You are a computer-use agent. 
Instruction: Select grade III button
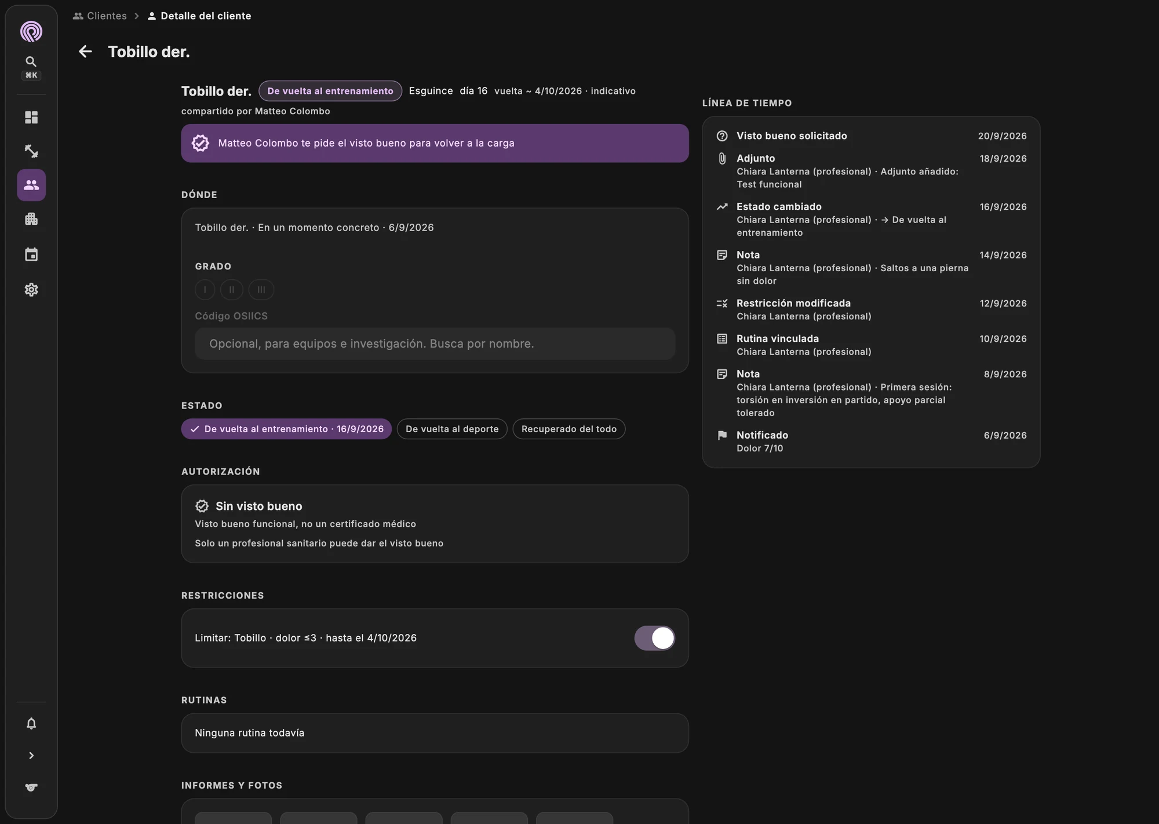[261, 290]
